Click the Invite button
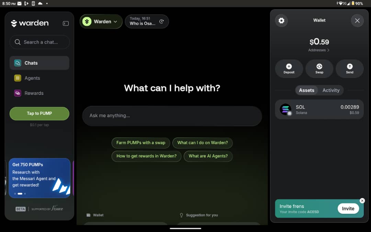 [x=348, y=209]
